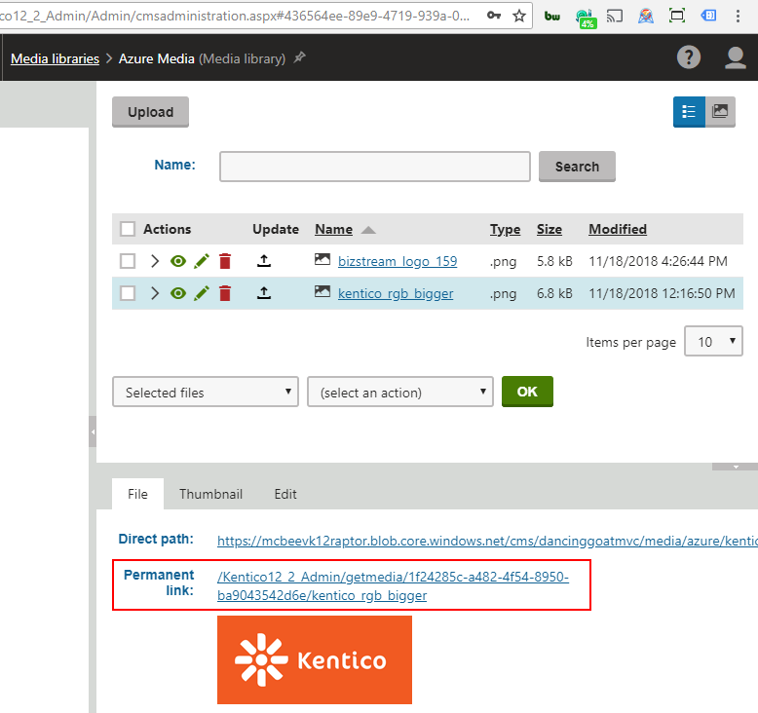Switch to the File tab
The width and height of the screenshot is (758, 713).
[137, 494]
